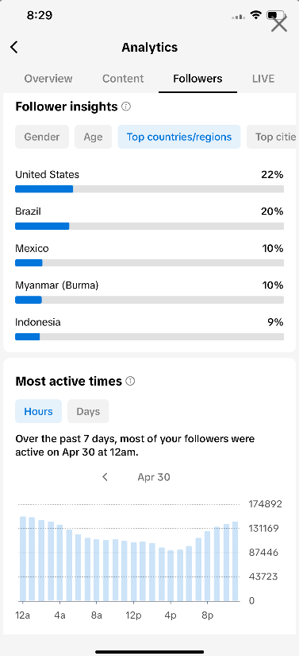Open the Most active times info icon
Image resolution: width=299 pixels, height=656 pixels.
tap(130, 381)
